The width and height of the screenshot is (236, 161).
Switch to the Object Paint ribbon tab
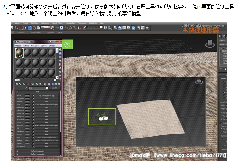tap(36, 33)
